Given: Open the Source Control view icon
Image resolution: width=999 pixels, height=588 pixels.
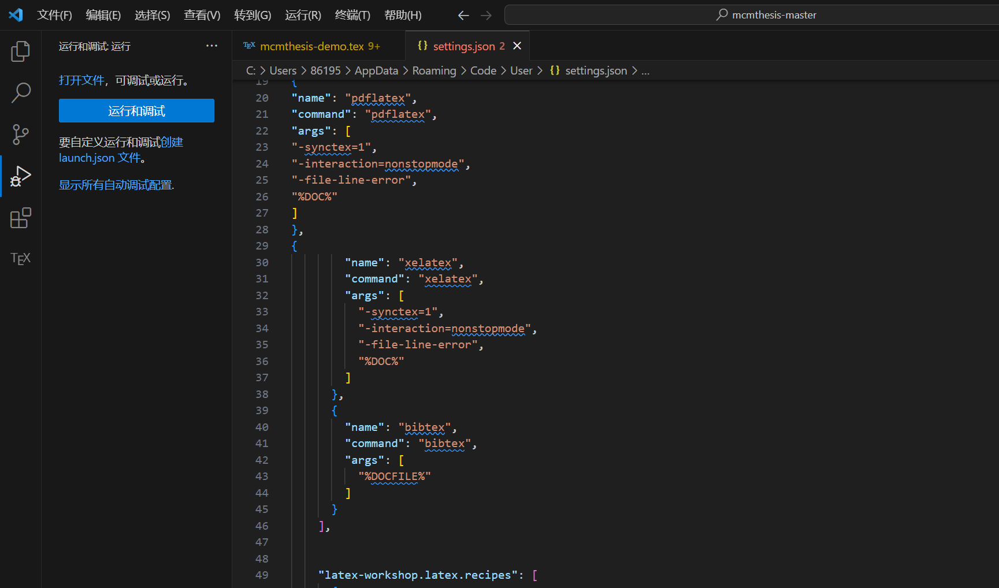Looking at the screenshot, I should (x=20, y=135).
